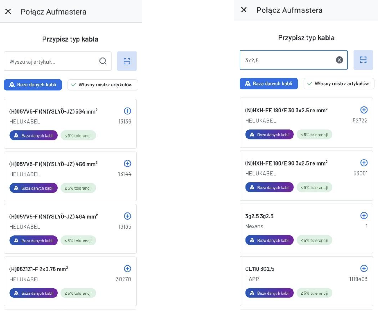Click the magnifier search icon
Image resolution: width=378 pixels, height=312 pixels.
pos(103,61)
